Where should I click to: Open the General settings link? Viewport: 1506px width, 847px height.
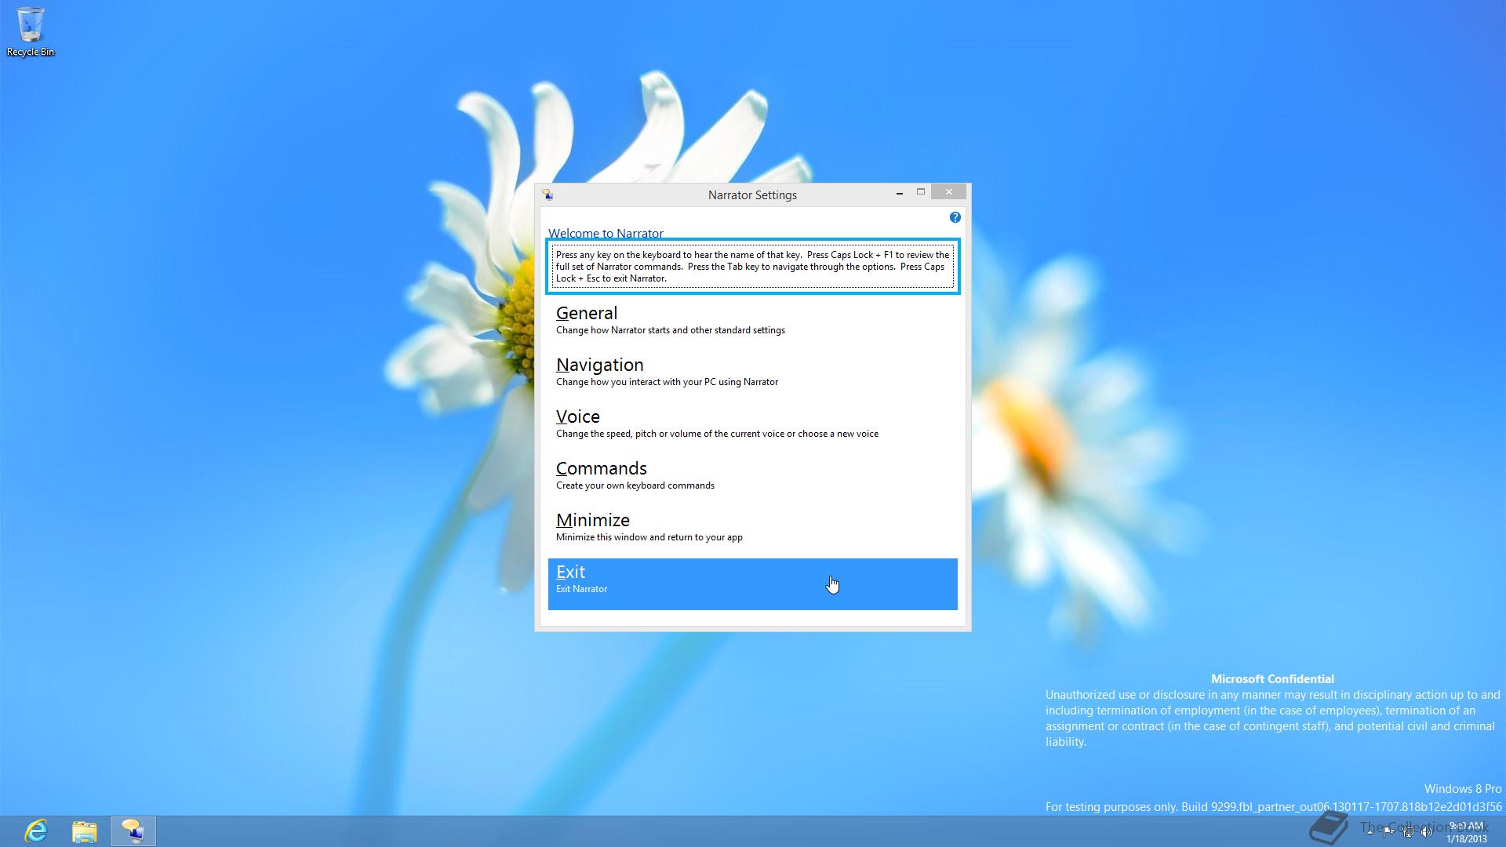(752, 325)
